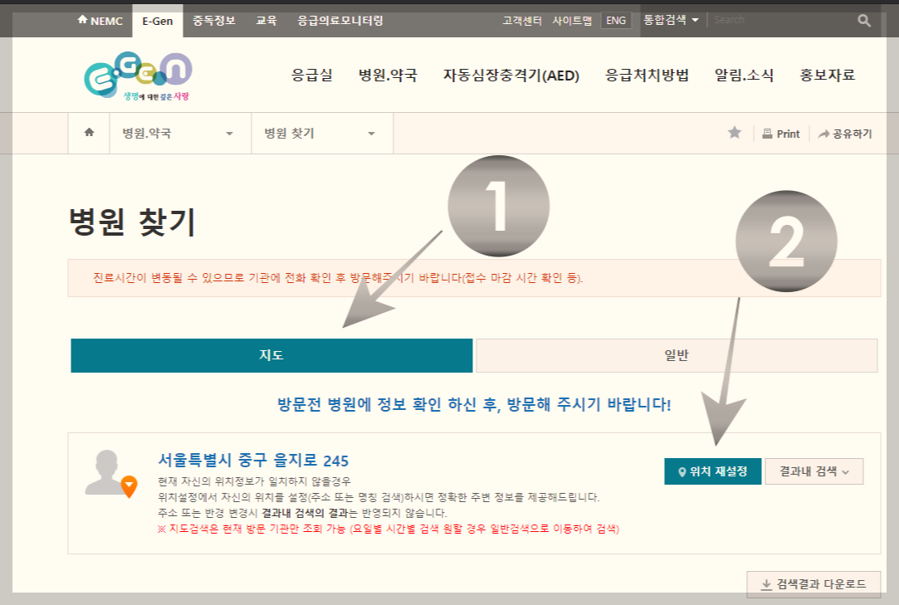Click the 위치 재설정 button
Image resolution: width=899 pixels, height=605 pixels.
[713, 471]
